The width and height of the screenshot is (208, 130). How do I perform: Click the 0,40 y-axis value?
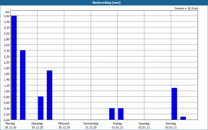[x=7, y=108]
